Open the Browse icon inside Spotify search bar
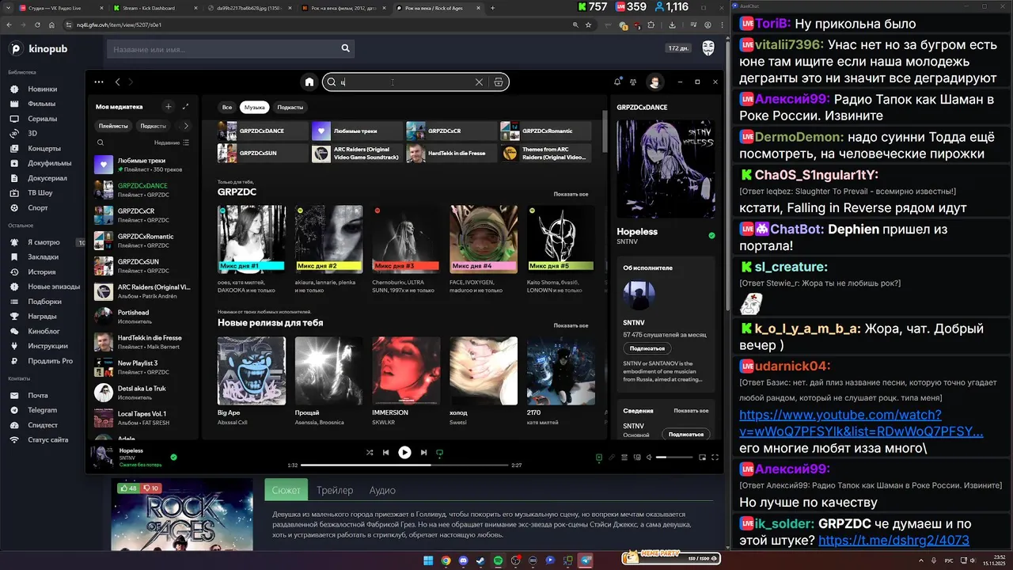The width and height of the screenshot is (1013, 570). pyautogui.click(x=498, y=82)
